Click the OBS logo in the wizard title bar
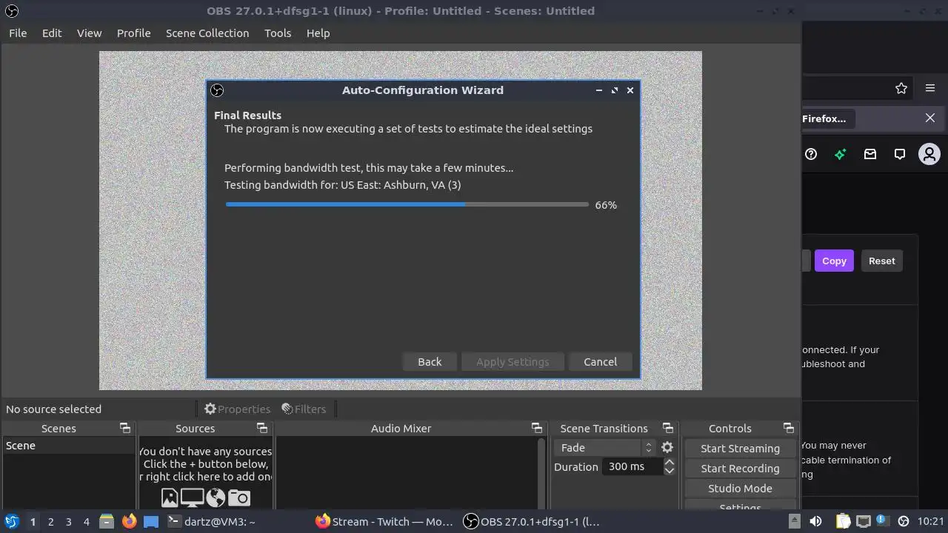Screen dimensions: 948x533 pyautogui.click(x=217, y=90)
